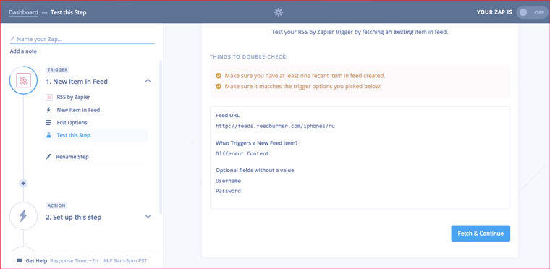550x269 pixels.
Task: Click the Test this Step breadcrumb text
Action: 69,12
